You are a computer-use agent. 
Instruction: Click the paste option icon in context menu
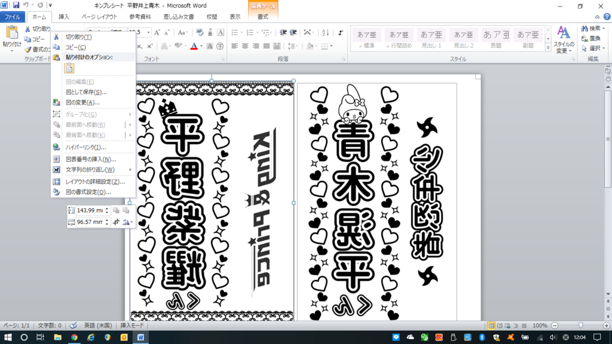click(69, 69)
